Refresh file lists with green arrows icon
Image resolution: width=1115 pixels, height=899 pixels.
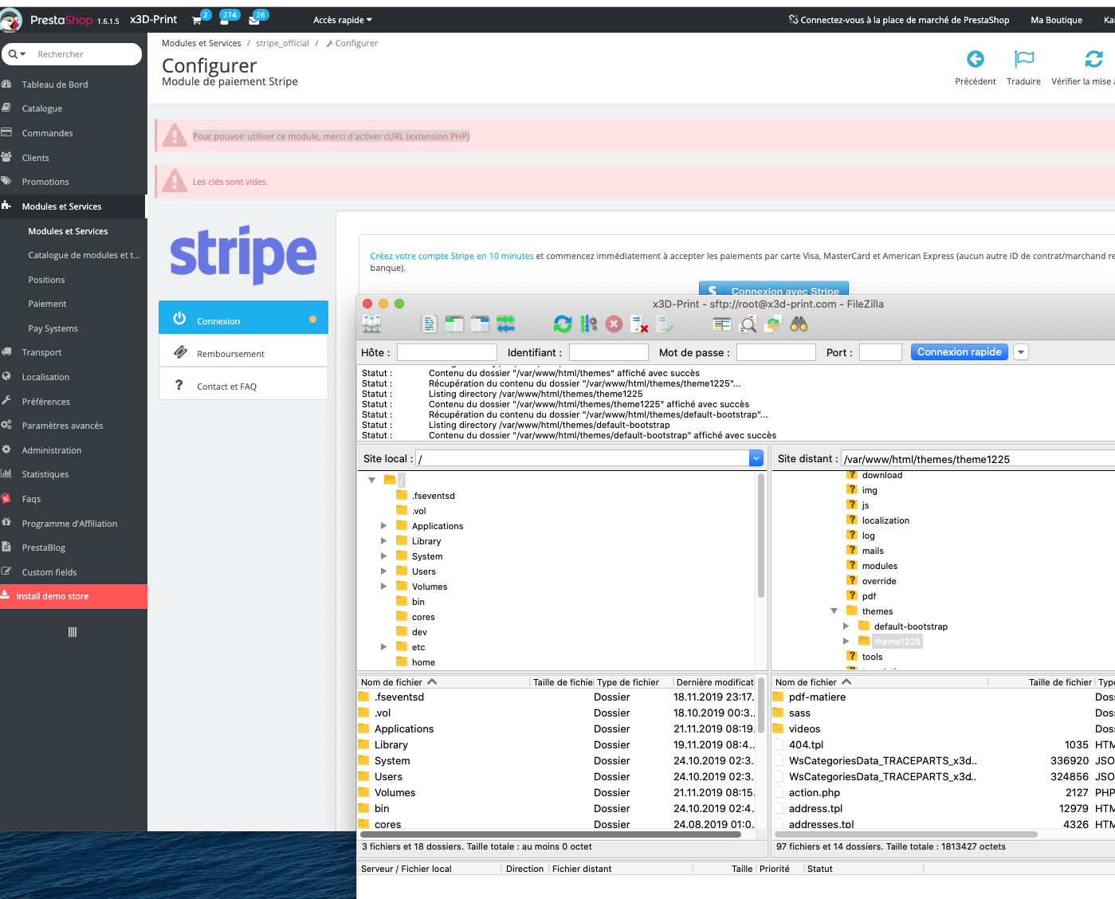[563, 324]
